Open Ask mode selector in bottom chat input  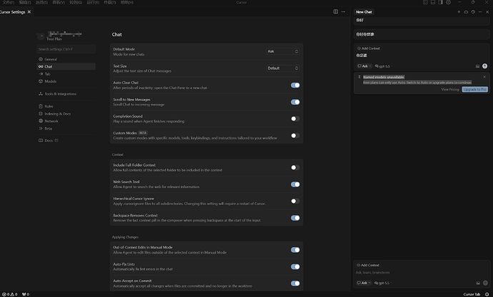364,283
